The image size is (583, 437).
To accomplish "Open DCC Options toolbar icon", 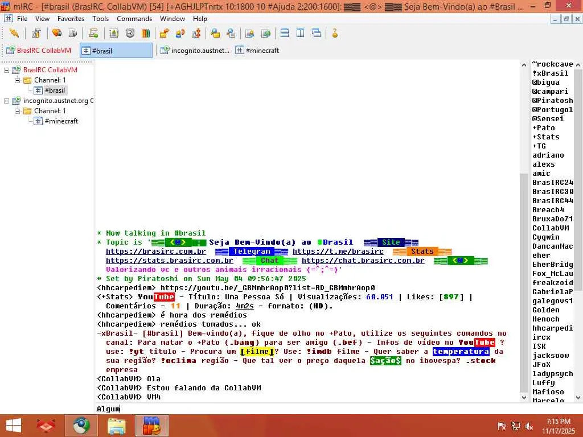I will coord(196,34).
